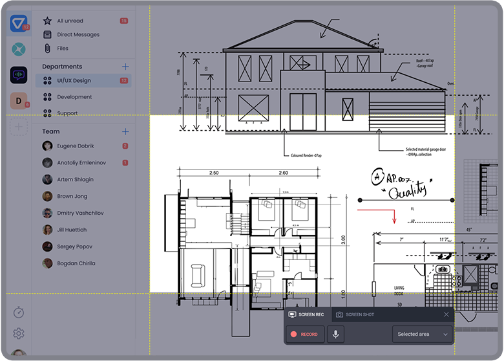
Task: Toggle the microphone in recording panel
Action: pos(335,334)
